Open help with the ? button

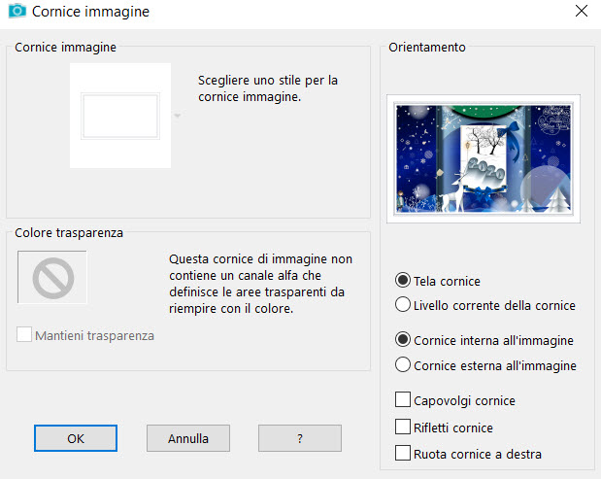coord(300,438)
